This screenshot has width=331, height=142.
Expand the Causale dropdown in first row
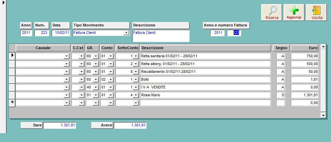66,56
